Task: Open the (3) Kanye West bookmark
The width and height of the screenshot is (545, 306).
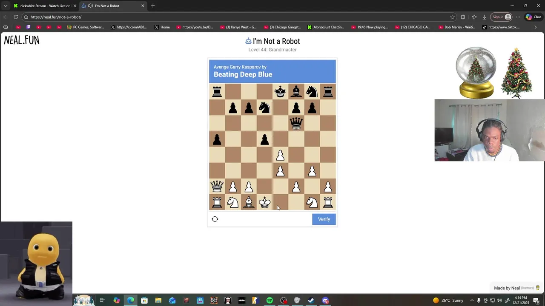Action: [x=238, y=27]
